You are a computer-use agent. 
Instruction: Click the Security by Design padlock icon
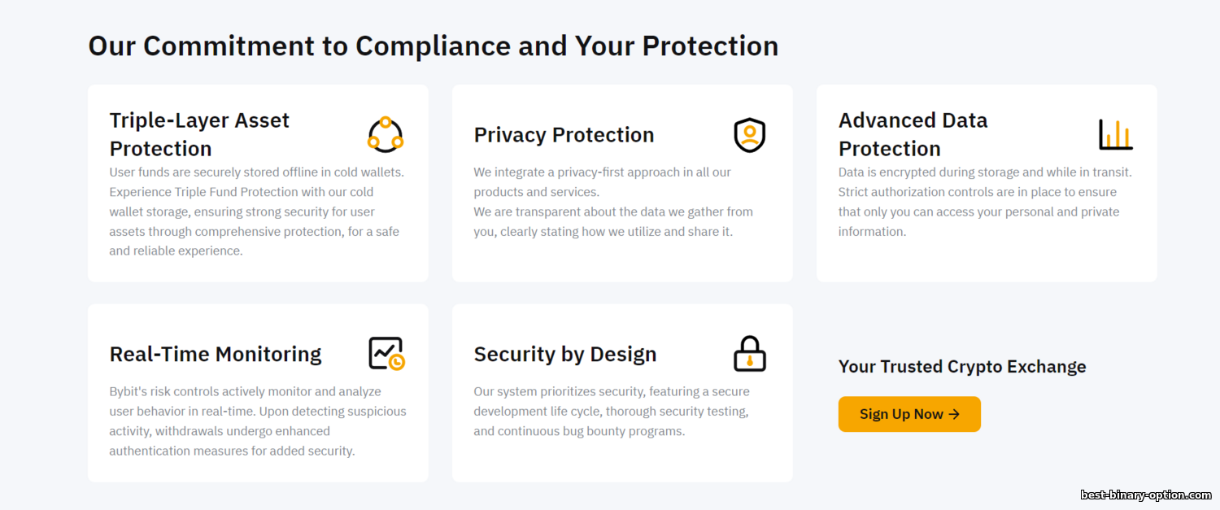[x=749, y=354]
